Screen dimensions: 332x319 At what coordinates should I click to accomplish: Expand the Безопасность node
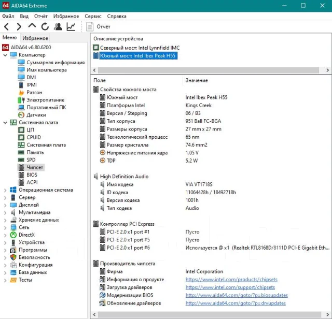coord(5,257)
